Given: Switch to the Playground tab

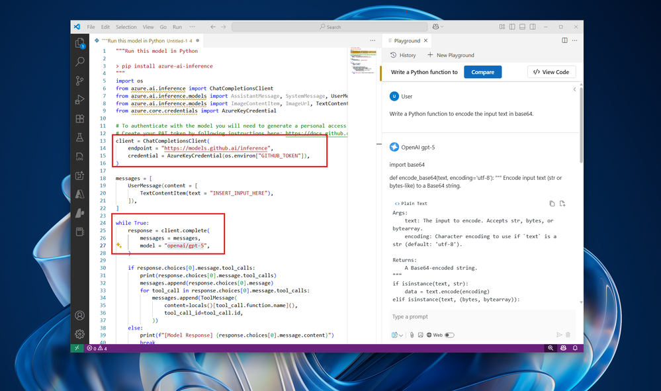Looking at the screenshot, I should pyautogui.click(x=407, y=41).
